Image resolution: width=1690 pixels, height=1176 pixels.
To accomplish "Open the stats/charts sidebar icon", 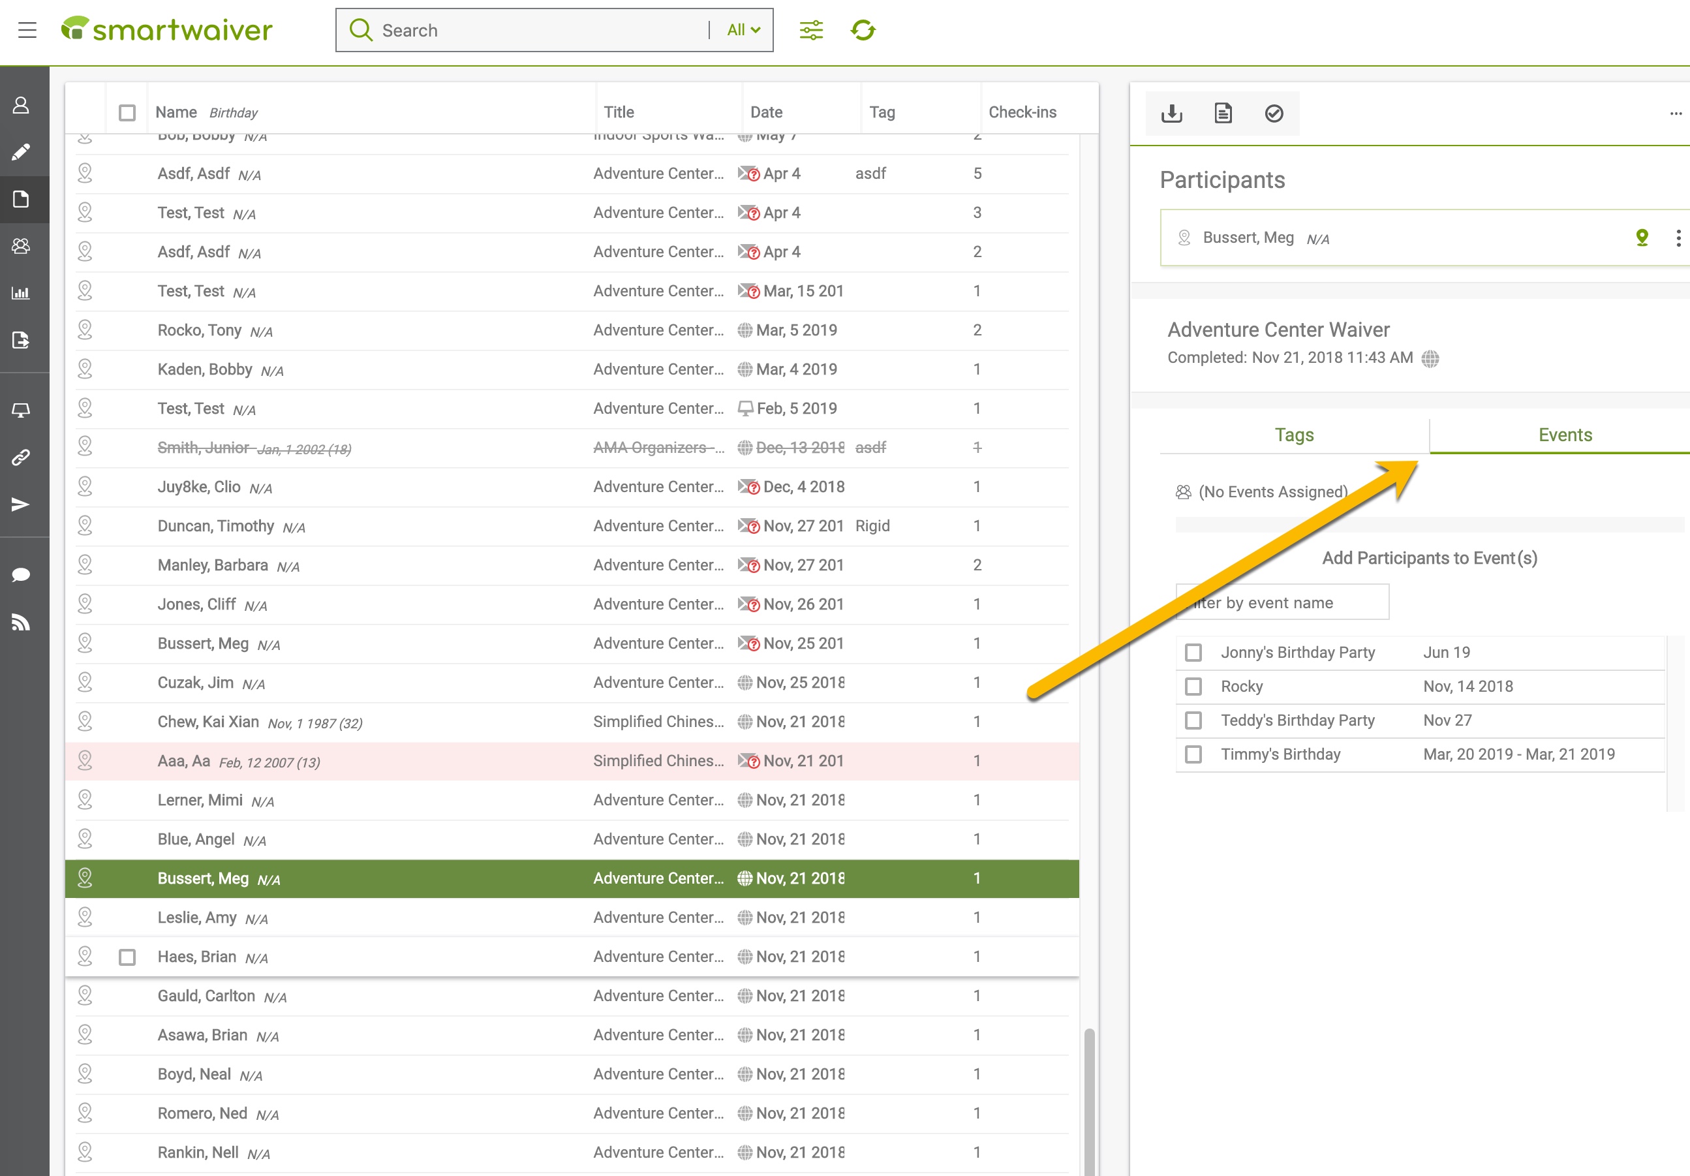I will (22, 293).
